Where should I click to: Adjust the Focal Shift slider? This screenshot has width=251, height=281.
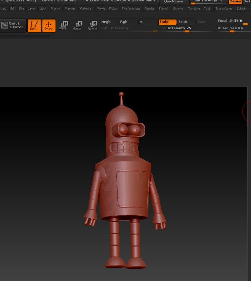point(234,22)
